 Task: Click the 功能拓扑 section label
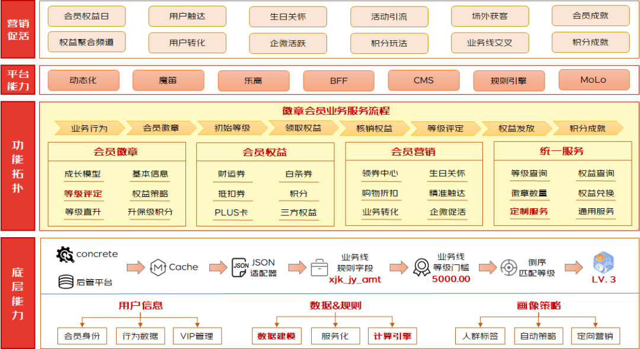[18, 166]
